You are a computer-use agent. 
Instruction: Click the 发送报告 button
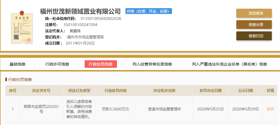coord(254,13)
